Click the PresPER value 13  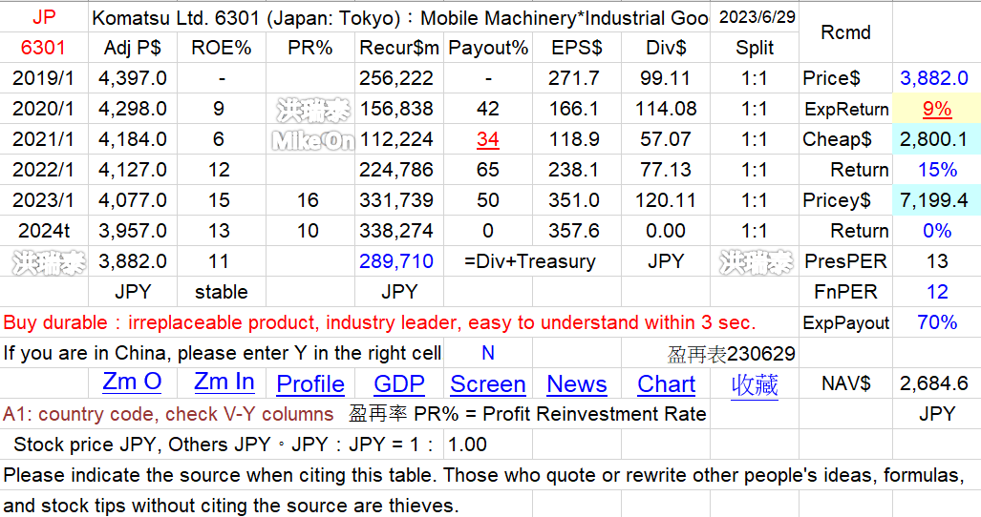click(936, 261)
